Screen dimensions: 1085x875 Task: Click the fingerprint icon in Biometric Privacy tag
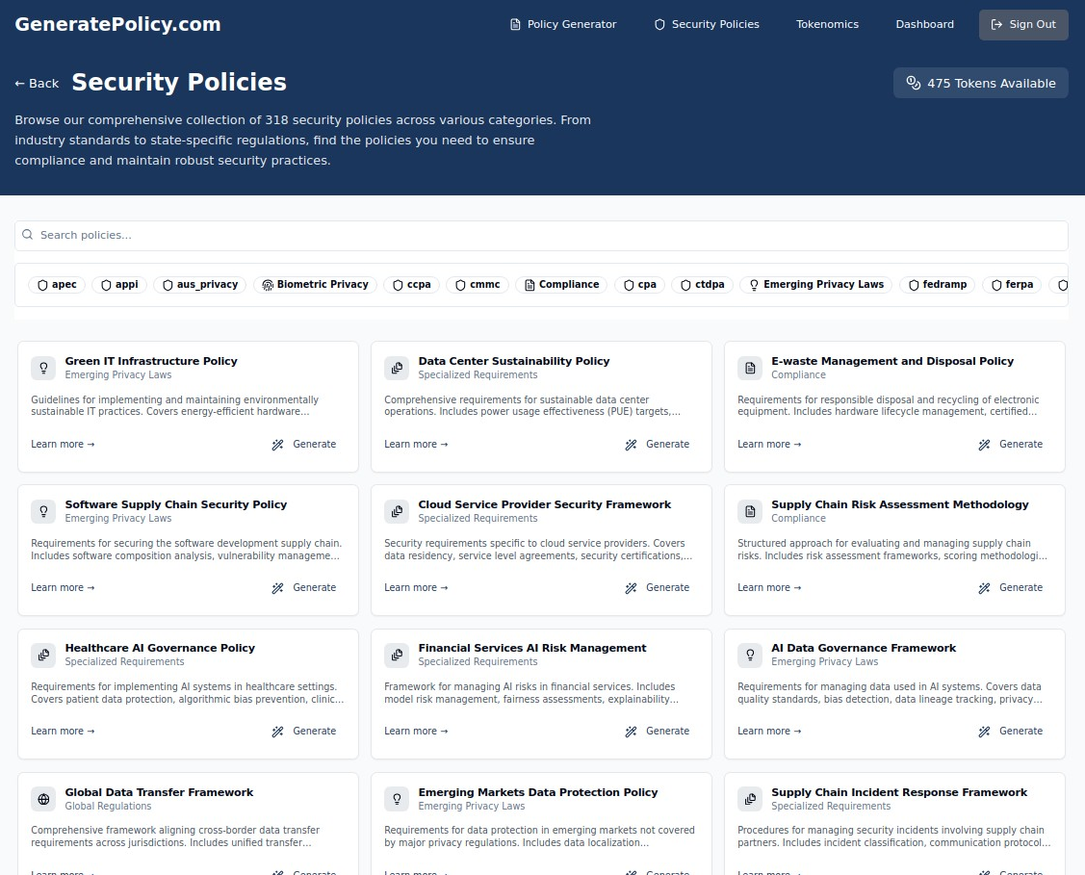(267, 285)
